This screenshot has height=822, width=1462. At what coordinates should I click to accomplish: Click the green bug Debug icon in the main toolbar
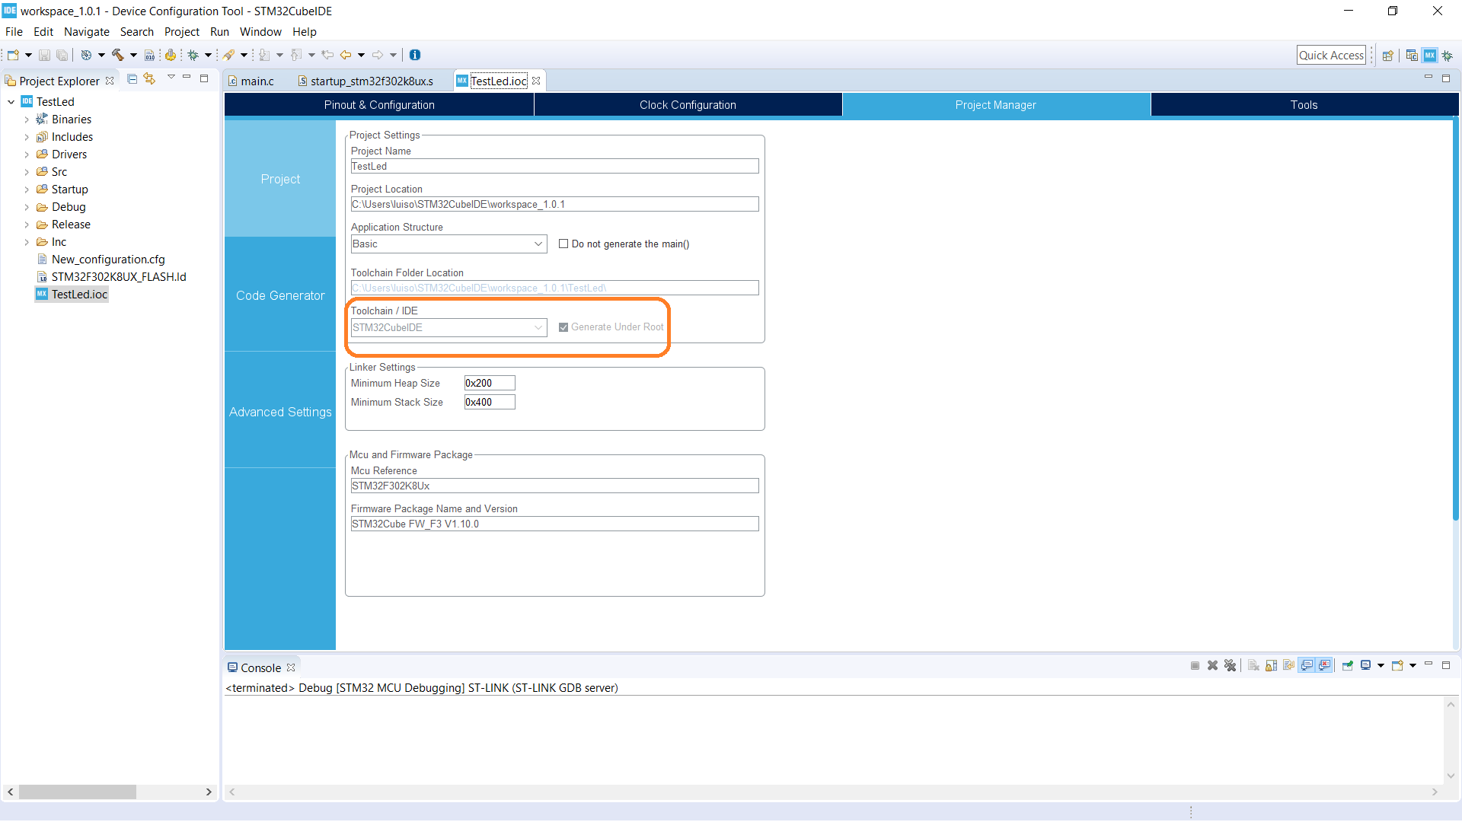pos(193,55)
